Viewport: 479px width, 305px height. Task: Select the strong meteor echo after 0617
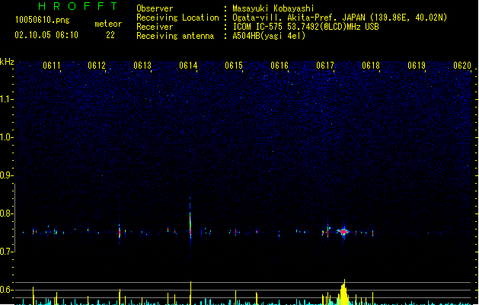[343, 232]
